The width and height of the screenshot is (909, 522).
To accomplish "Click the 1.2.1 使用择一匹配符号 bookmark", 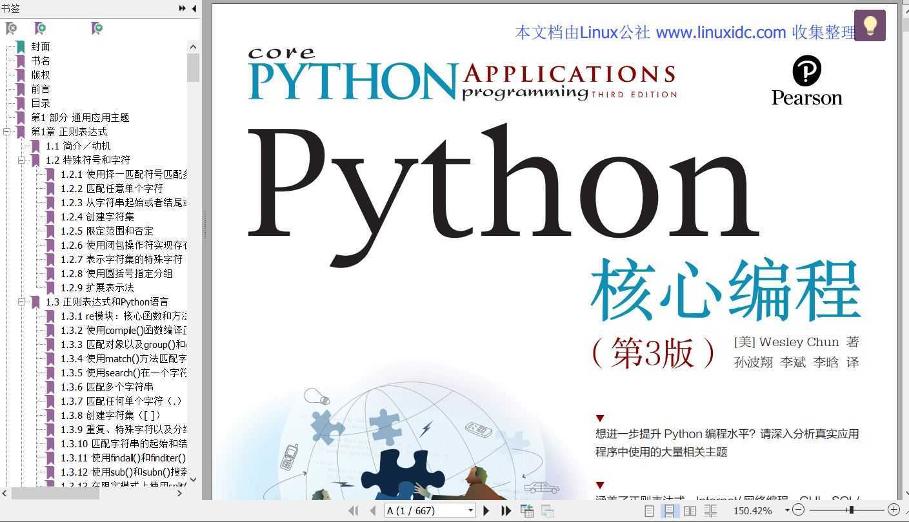I will coord(123,174).
